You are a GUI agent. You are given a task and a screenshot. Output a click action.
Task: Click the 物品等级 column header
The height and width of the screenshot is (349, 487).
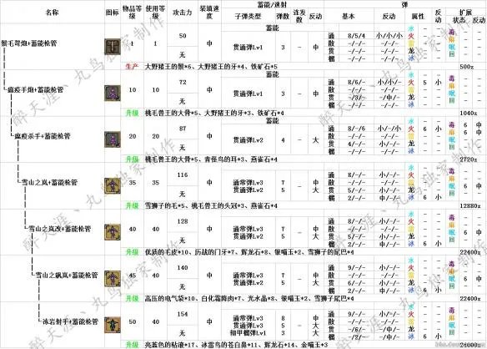[x=132, y=13]
